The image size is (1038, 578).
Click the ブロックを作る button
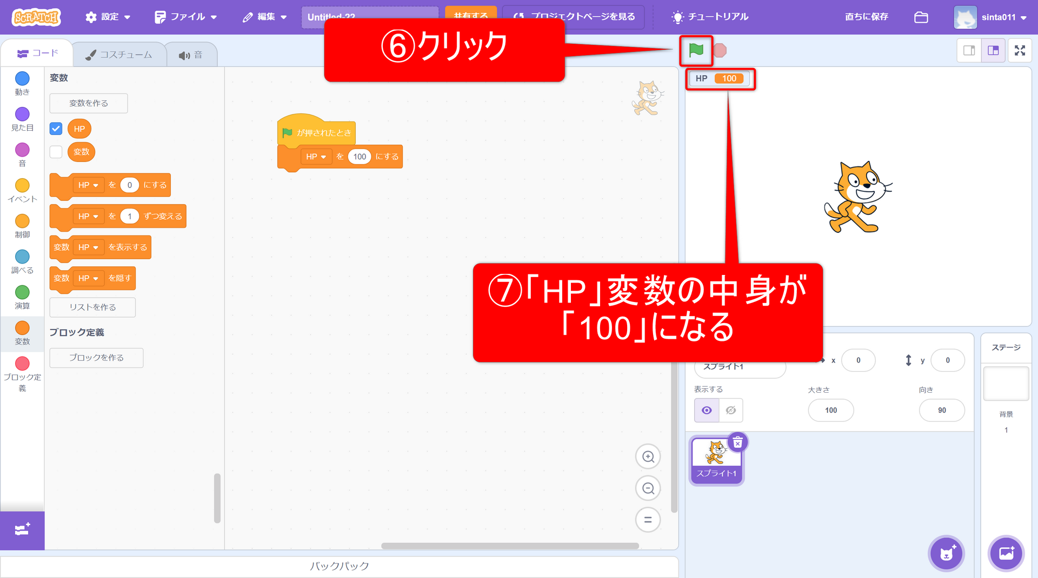pos(96,358)
